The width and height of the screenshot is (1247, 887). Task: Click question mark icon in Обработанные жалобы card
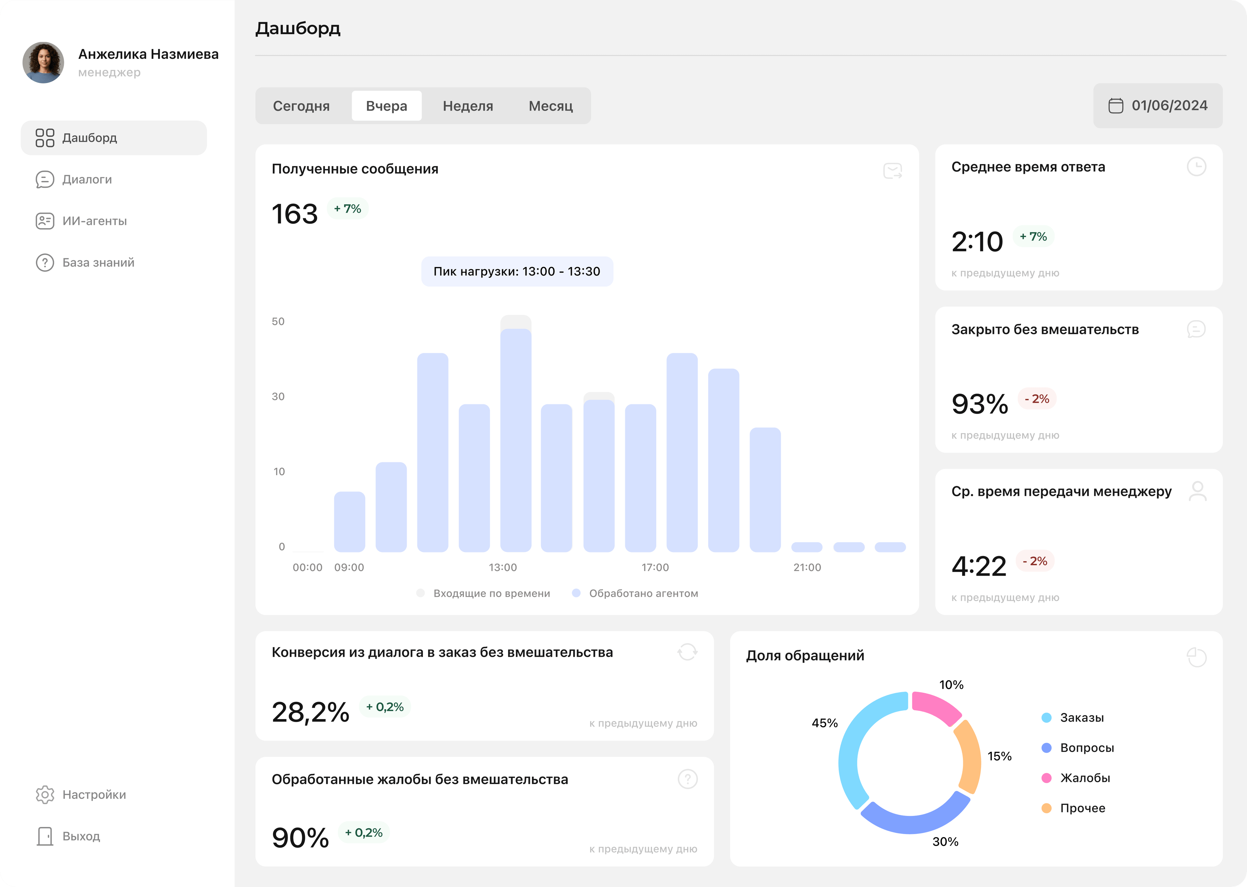(x=687, y=779)
